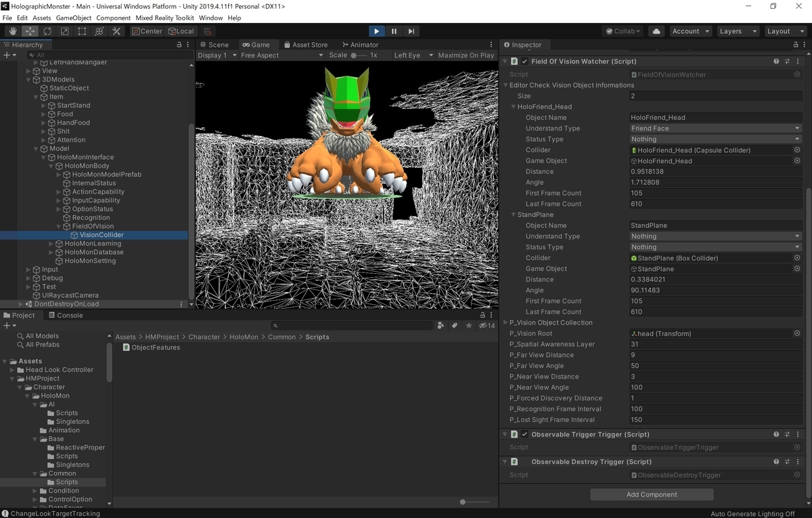
Task: Open the Account dropdown
Action: coord(691,31)
